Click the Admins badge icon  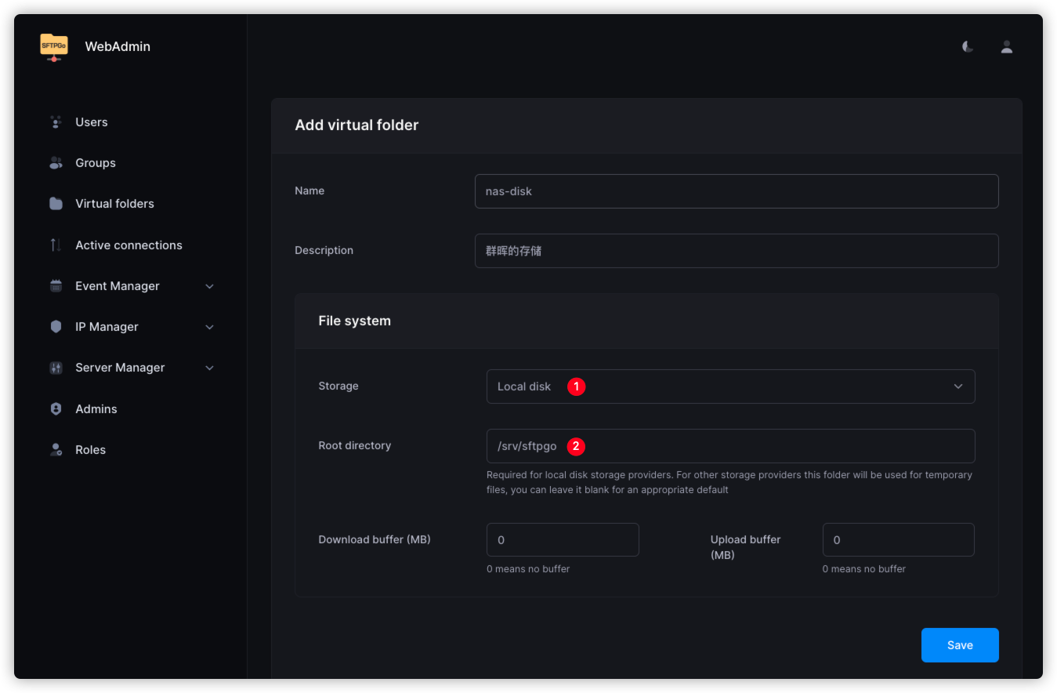pos(56,409)
